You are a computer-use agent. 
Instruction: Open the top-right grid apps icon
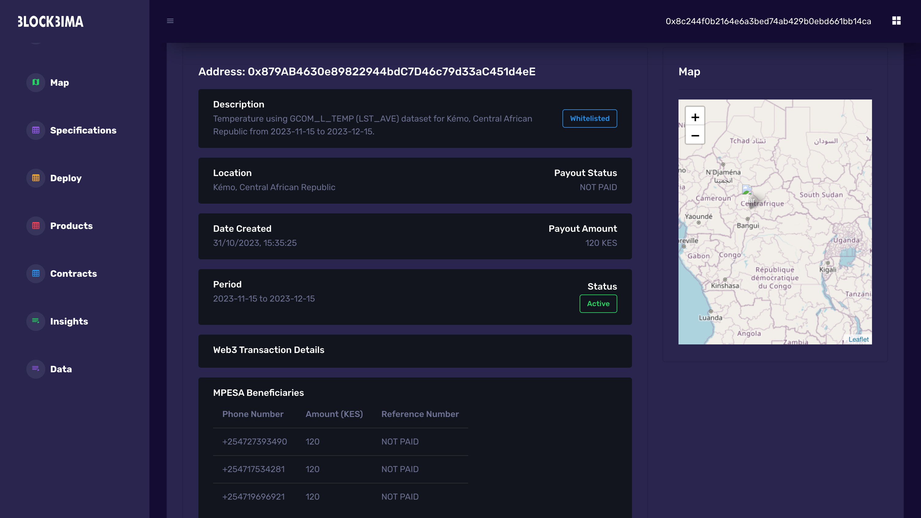pos(896,21)
